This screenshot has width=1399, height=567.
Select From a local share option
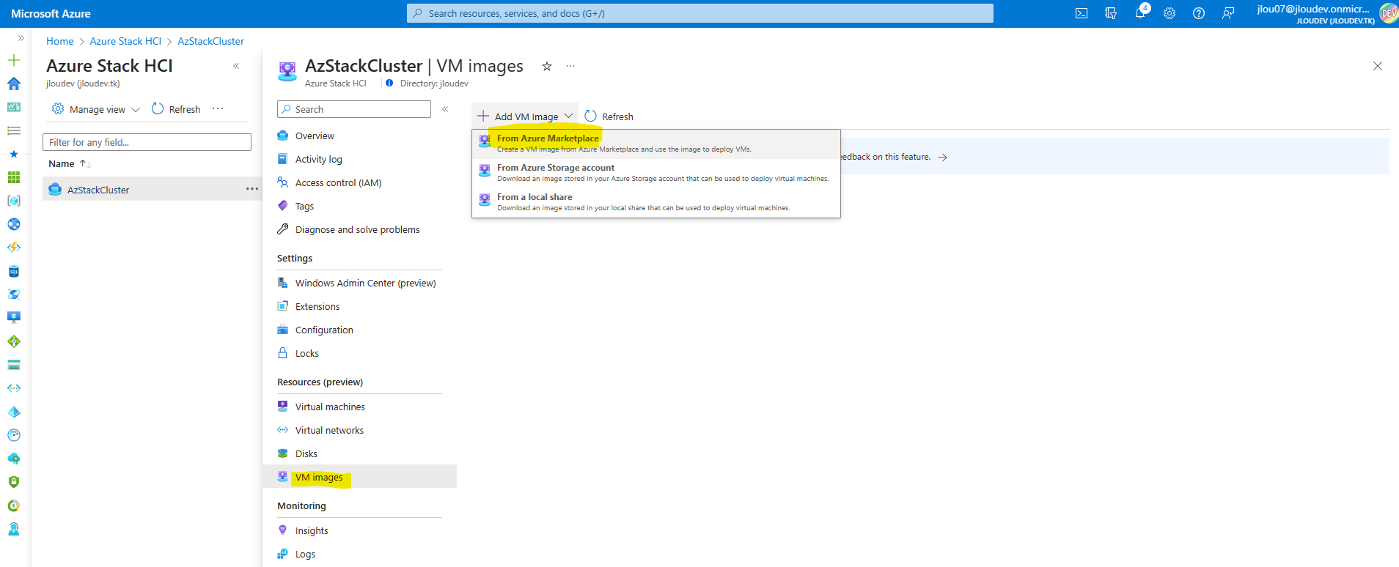(x=656, y=202)
